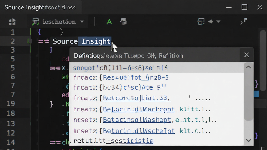This screenshot has height=150, width=267.
Task: Open the 'Betacinsol' link in ncsetz row
Action: tap(137, 120)
